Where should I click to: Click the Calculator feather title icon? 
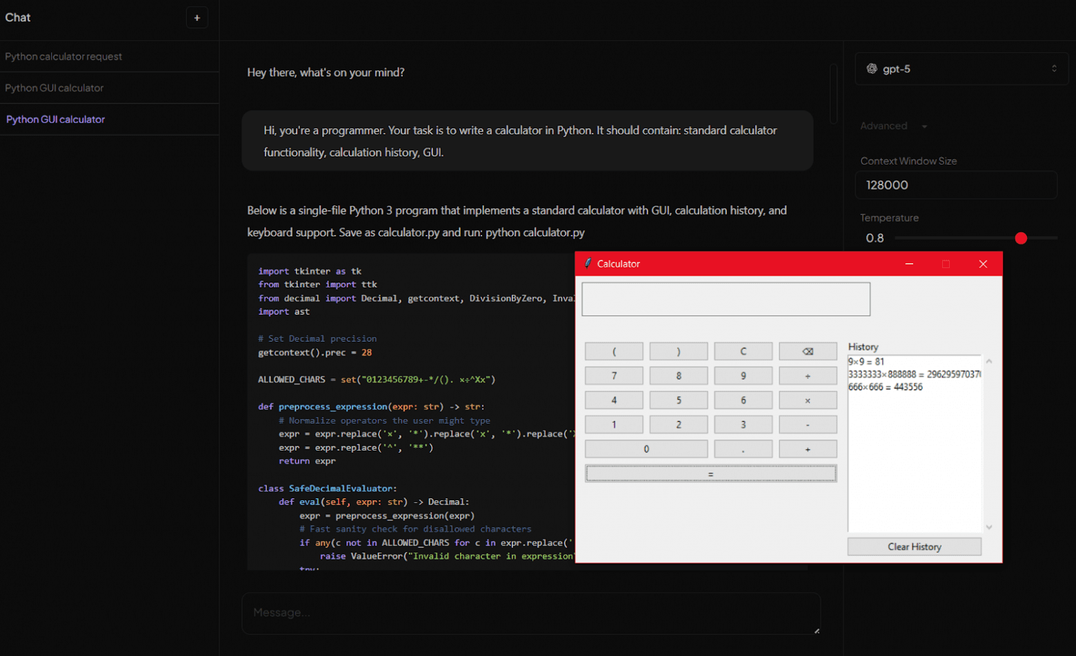(x=588, y=264)
